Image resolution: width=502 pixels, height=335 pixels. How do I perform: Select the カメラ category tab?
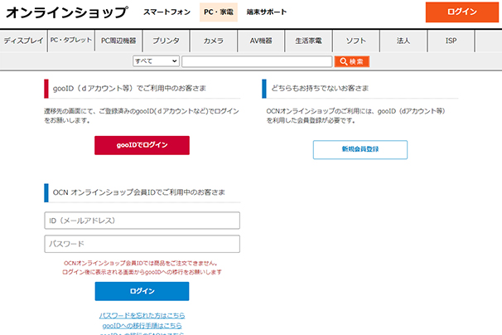click(213, 41)
